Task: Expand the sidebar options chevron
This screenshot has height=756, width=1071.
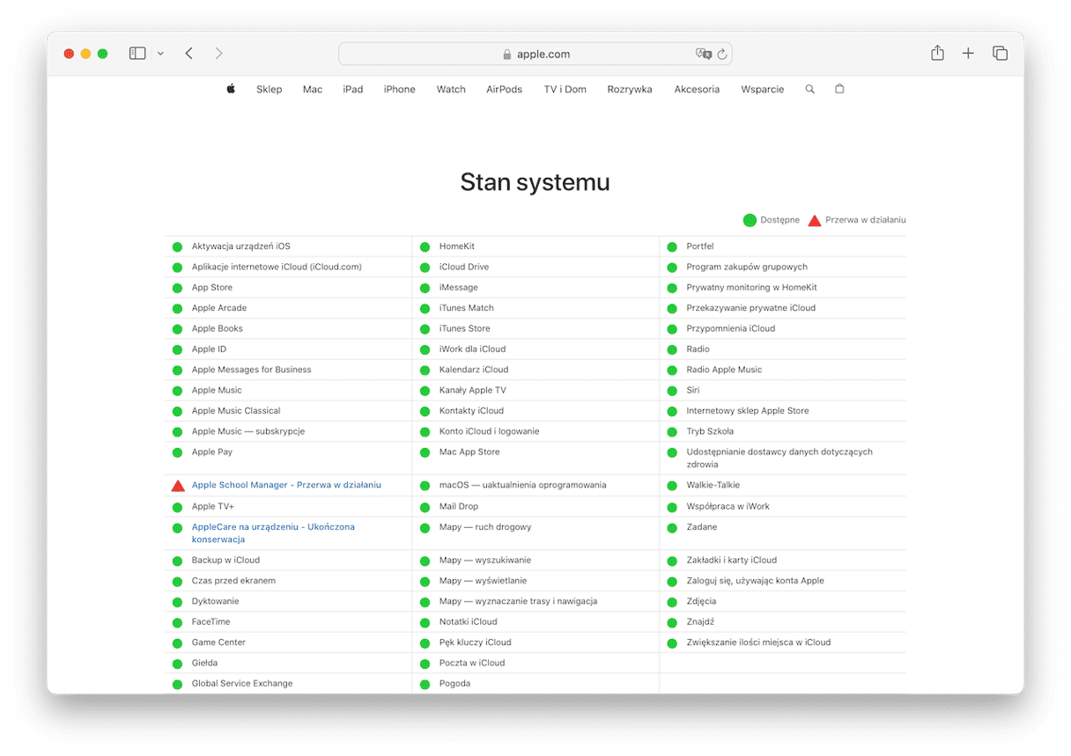Action: click(x=160, y=54)
